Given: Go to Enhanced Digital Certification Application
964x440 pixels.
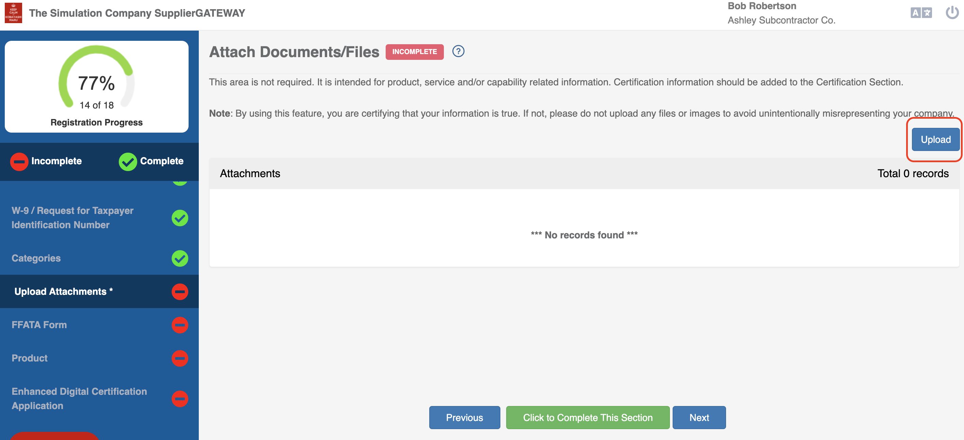Looking at the screenshot, I should click(x=79, y=399).
